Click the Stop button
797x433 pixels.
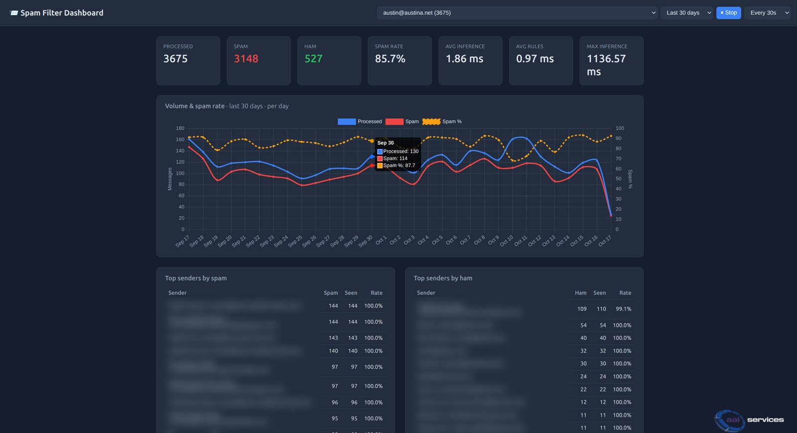coord(729,13)
